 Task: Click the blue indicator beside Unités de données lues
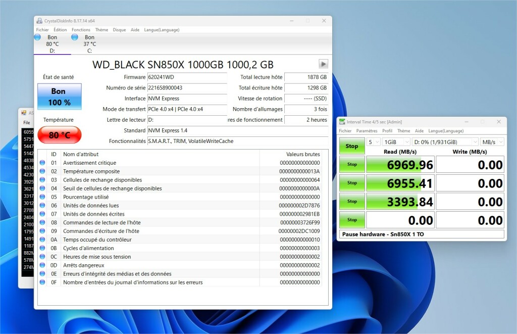tap(41, 205)
